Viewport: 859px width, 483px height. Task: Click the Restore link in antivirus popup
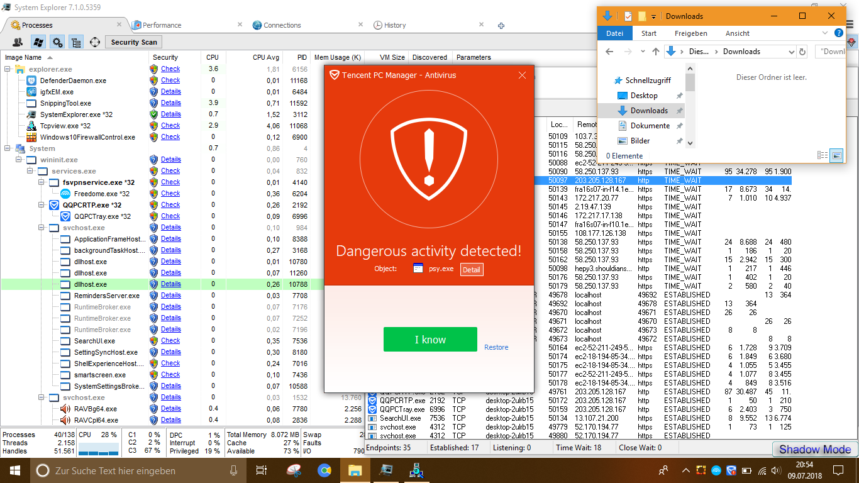click(496, 347)
